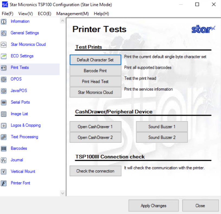This screenshot has width=221, height=214.
Task: Click the Star Micronics Cloud test button
Action: [x=95, y=92]
